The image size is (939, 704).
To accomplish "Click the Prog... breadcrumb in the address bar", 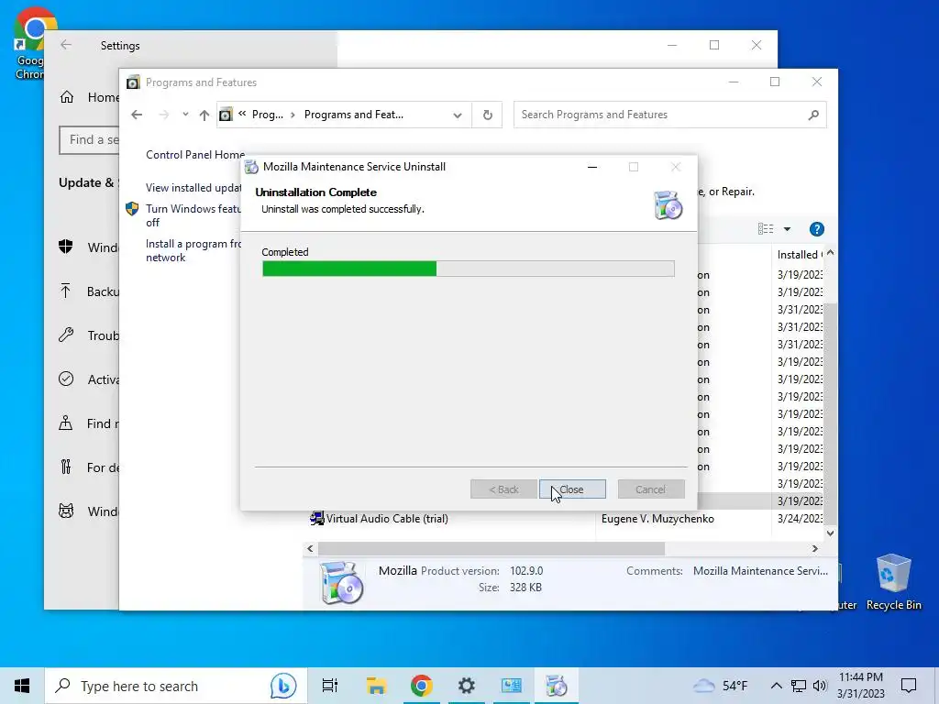I will click(267, 115).
